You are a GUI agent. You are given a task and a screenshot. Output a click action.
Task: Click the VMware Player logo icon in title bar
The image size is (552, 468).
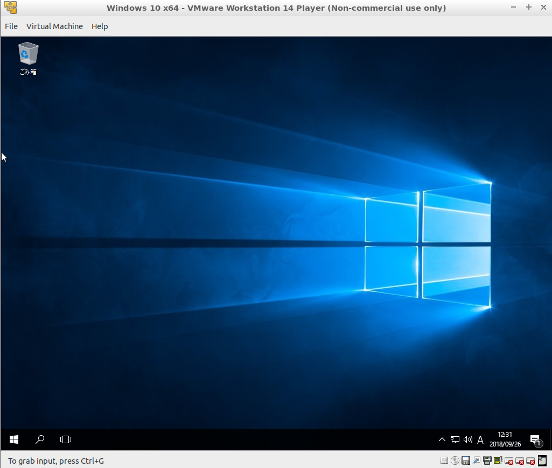10,8
